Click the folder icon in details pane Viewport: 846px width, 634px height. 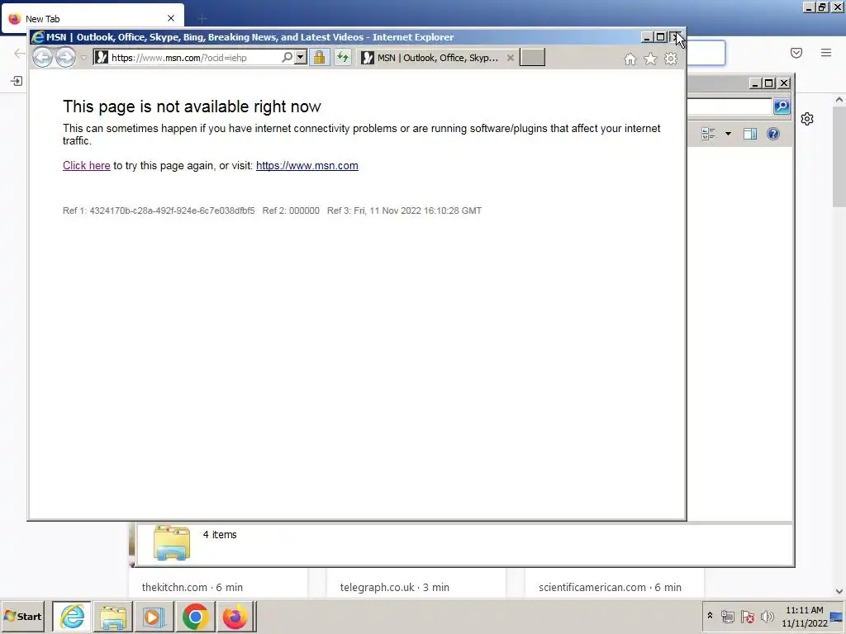(172, 543)
